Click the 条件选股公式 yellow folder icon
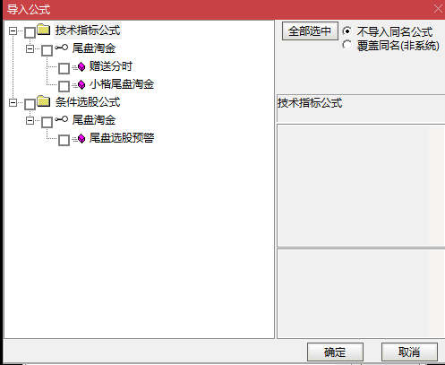The image size is (445, 365). [44, 101]
